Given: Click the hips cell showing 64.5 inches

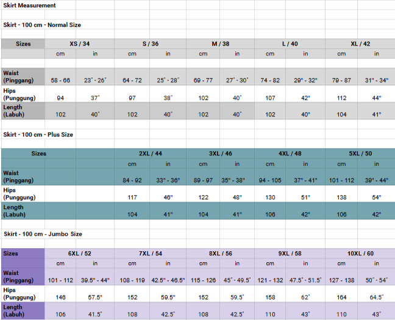Looking at the screenshot, I should pyautogui.click(x=376, y=297).
